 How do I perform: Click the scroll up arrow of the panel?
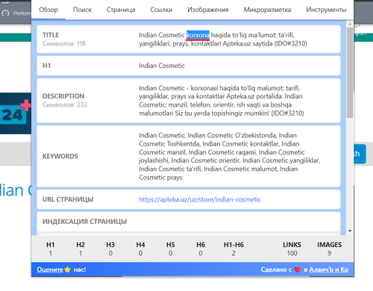pos(350,24)
